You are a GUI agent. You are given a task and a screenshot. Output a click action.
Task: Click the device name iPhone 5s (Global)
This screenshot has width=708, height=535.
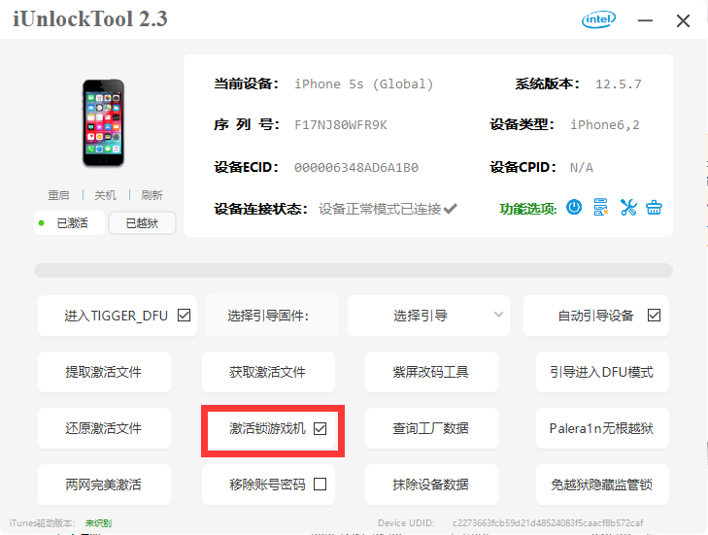pos(364,84)
